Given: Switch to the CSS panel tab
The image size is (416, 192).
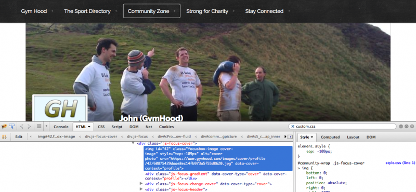Looking at the screenshot, I should click(101, 127).
